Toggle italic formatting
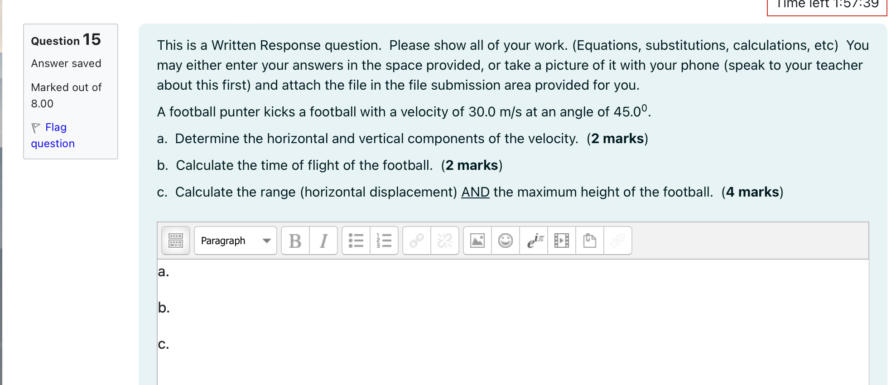The width and height of the screenshot is (896, 385). point(323,241)
